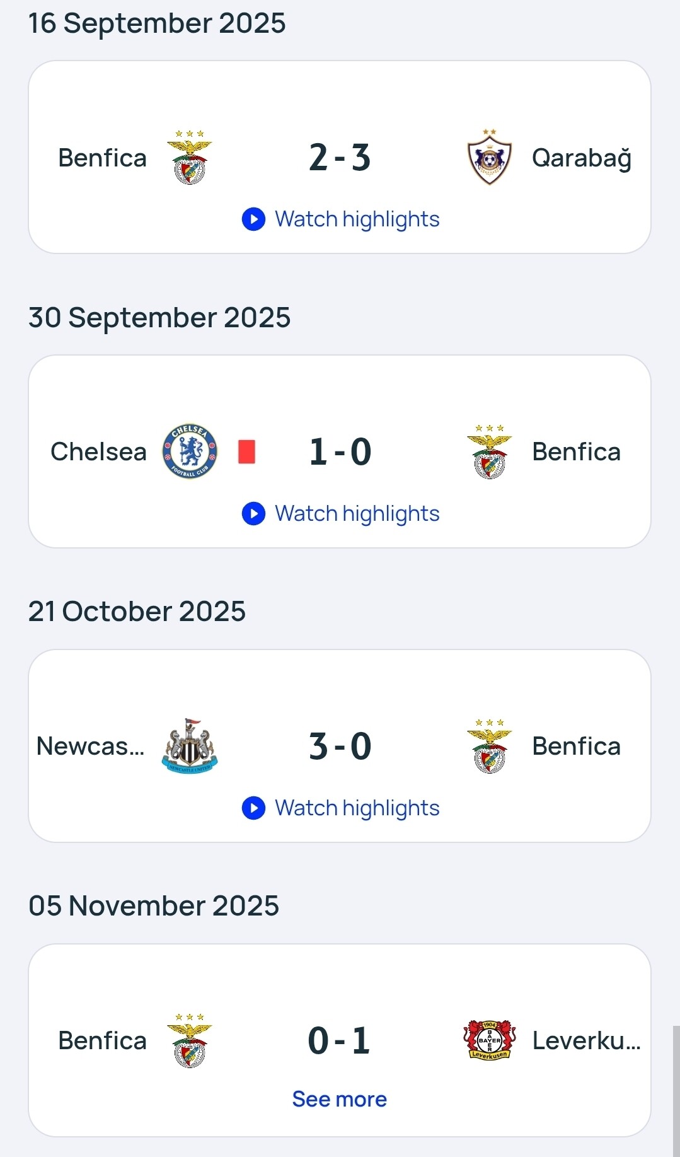Viewport: 680px width, 1157px height.
Task: Open the 0-1 Benfica Leverkusen score
Action: pos(339,1041)
